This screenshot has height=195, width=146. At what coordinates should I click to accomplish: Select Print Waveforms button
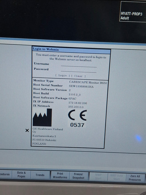[x=60, y=175]
